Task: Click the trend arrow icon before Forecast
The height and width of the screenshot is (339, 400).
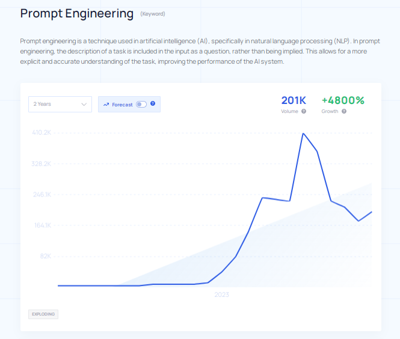Action: coord(106,105)
